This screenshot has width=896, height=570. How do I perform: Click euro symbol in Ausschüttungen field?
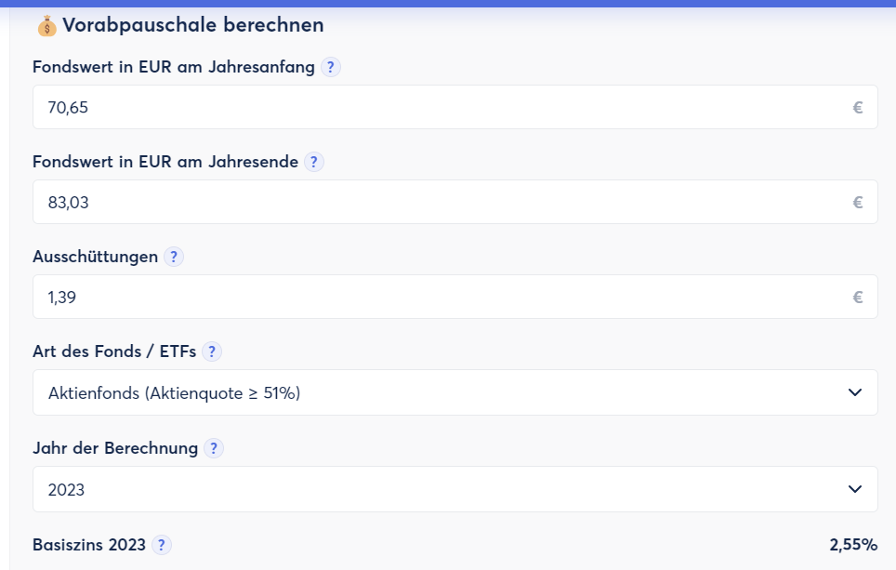point(858,298)
